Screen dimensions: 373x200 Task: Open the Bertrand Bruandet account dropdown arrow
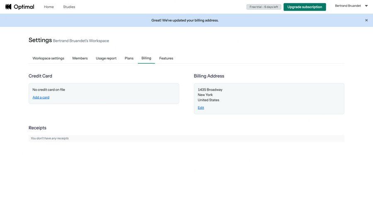pyautogui.click(x=366, y=6)
